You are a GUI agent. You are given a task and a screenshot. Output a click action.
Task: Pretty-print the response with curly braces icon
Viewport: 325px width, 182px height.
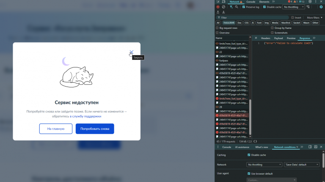(x=255, y=142)
